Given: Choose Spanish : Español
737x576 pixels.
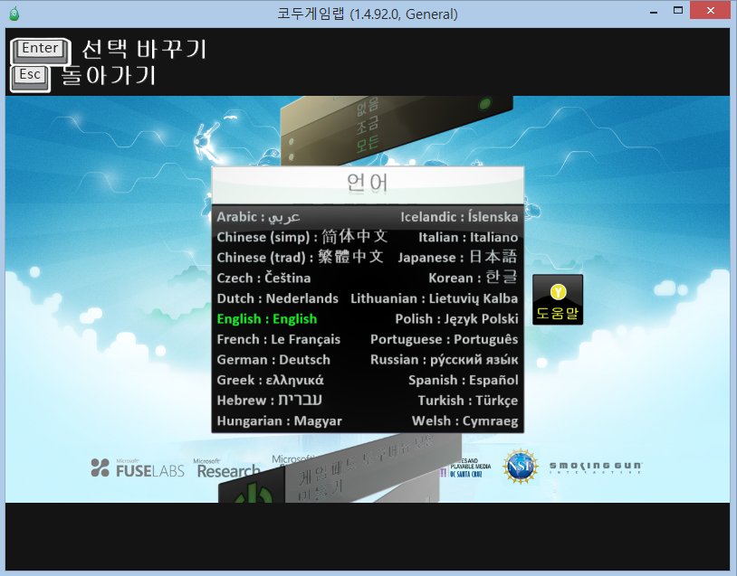Looking at the screenshot, I should tap(463, 381).
